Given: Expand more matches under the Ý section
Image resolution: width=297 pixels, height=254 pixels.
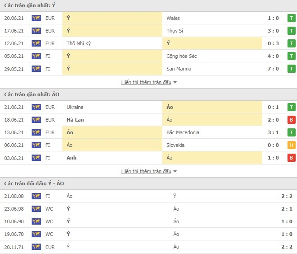Looking at the screenshot, I should [146, 82].
